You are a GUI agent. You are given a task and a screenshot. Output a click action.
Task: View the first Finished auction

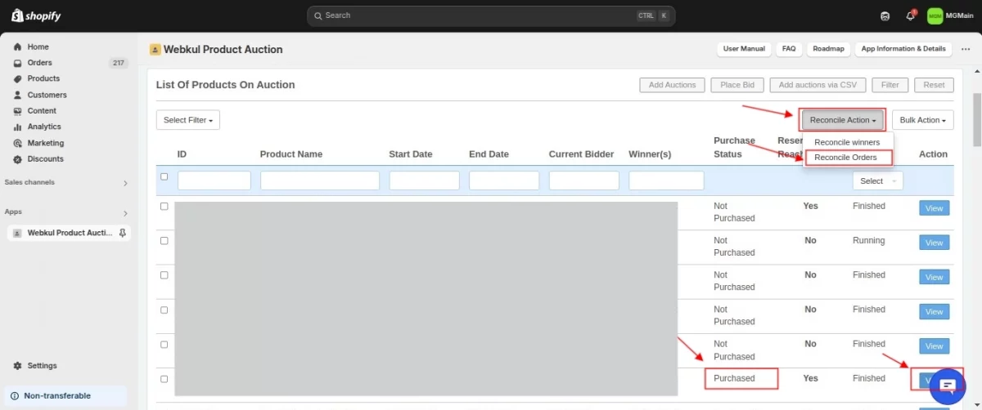point(934,208)
